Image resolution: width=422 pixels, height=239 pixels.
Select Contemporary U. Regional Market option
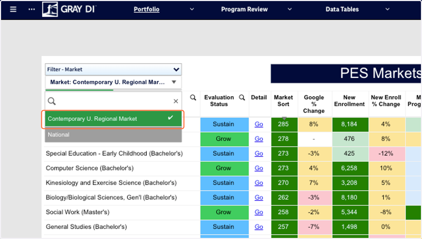(113, 119)
